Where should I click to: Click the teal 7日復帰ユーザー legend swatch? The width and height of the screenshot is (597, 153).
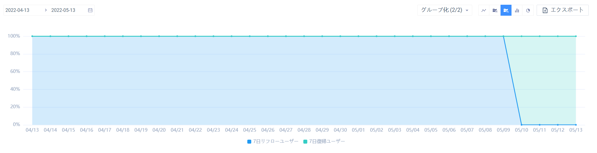coord(305,142)
